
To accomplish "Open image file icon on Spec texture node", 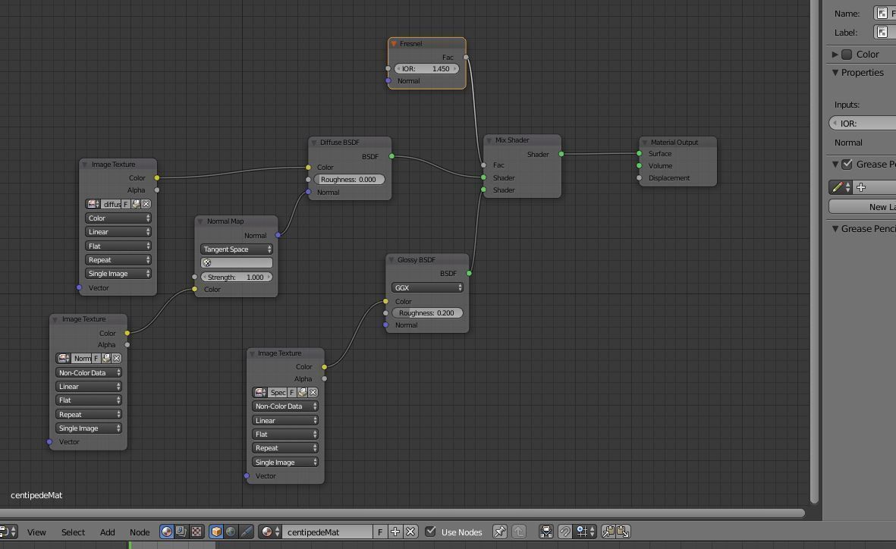I will click(302, 393).
